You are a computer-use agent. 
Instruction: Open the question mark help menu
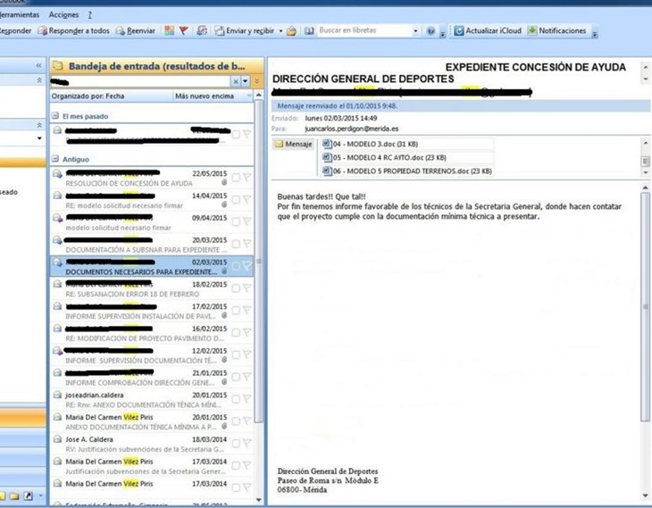(x=89, y=15)
